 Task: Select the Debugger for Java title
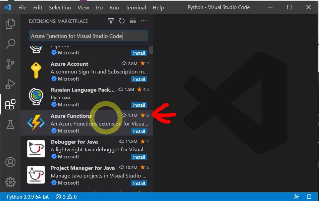tap(74, 142)
